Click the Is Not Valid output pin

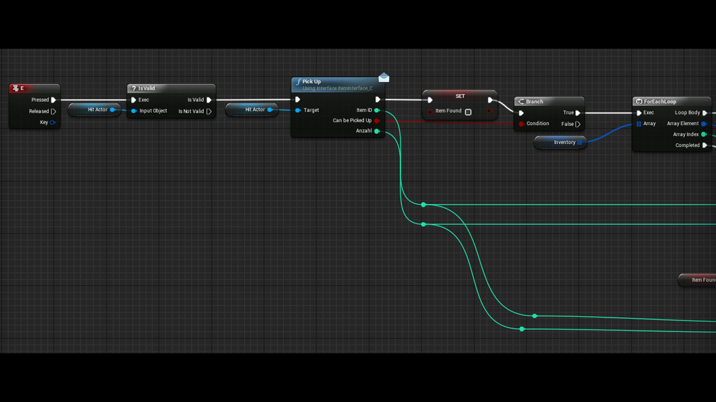[x=209, y=111]
